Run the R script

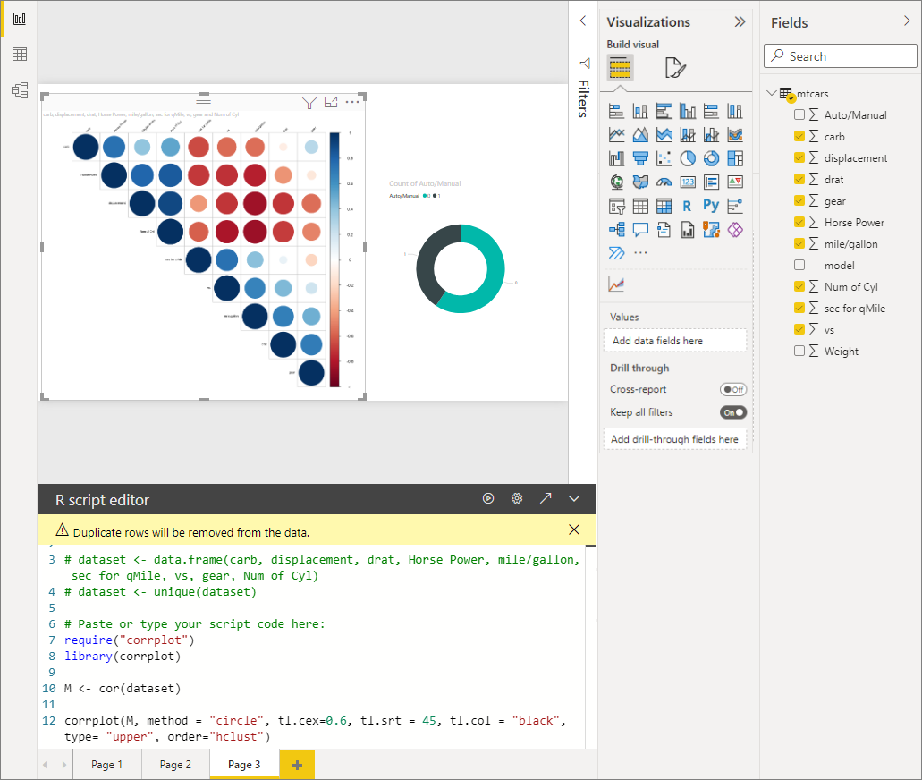pyautogui.click(x=487, y=498)
